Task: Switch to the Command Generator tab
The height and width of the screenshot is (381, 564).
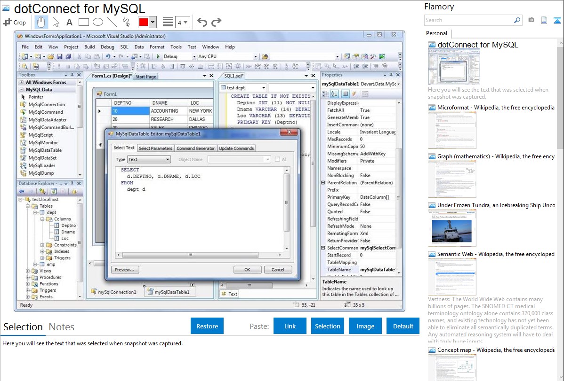Action: click(x=195, y=148)
